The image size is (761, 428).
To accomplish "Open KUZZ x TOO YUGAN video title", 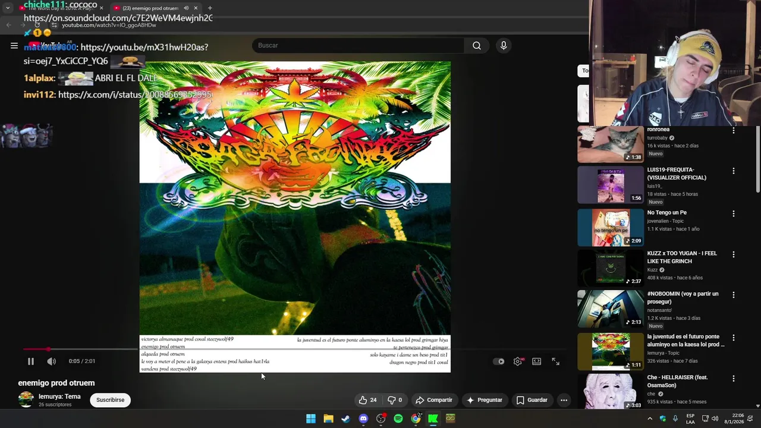I will 682,257.
